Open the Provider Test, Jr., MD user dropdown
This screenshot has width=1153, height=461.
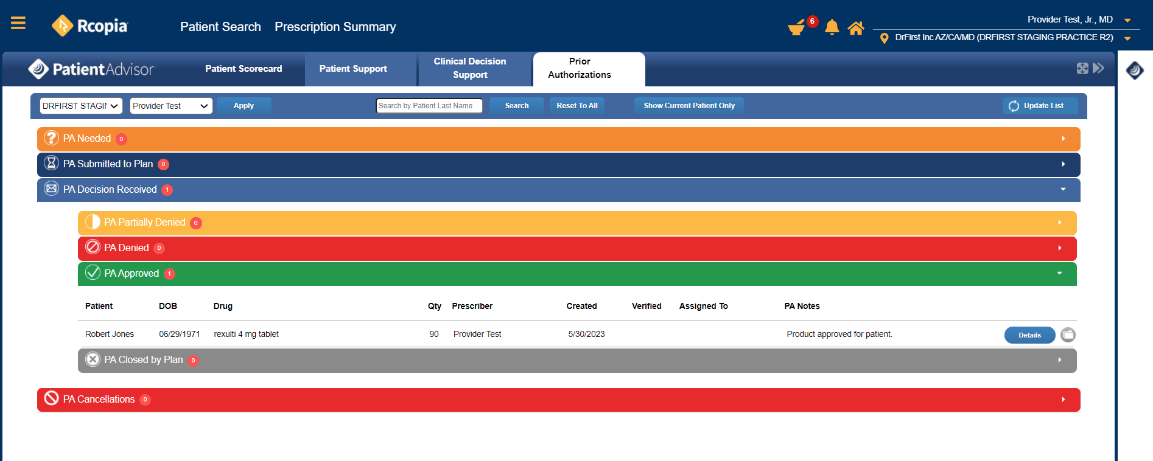[1127, 20]
